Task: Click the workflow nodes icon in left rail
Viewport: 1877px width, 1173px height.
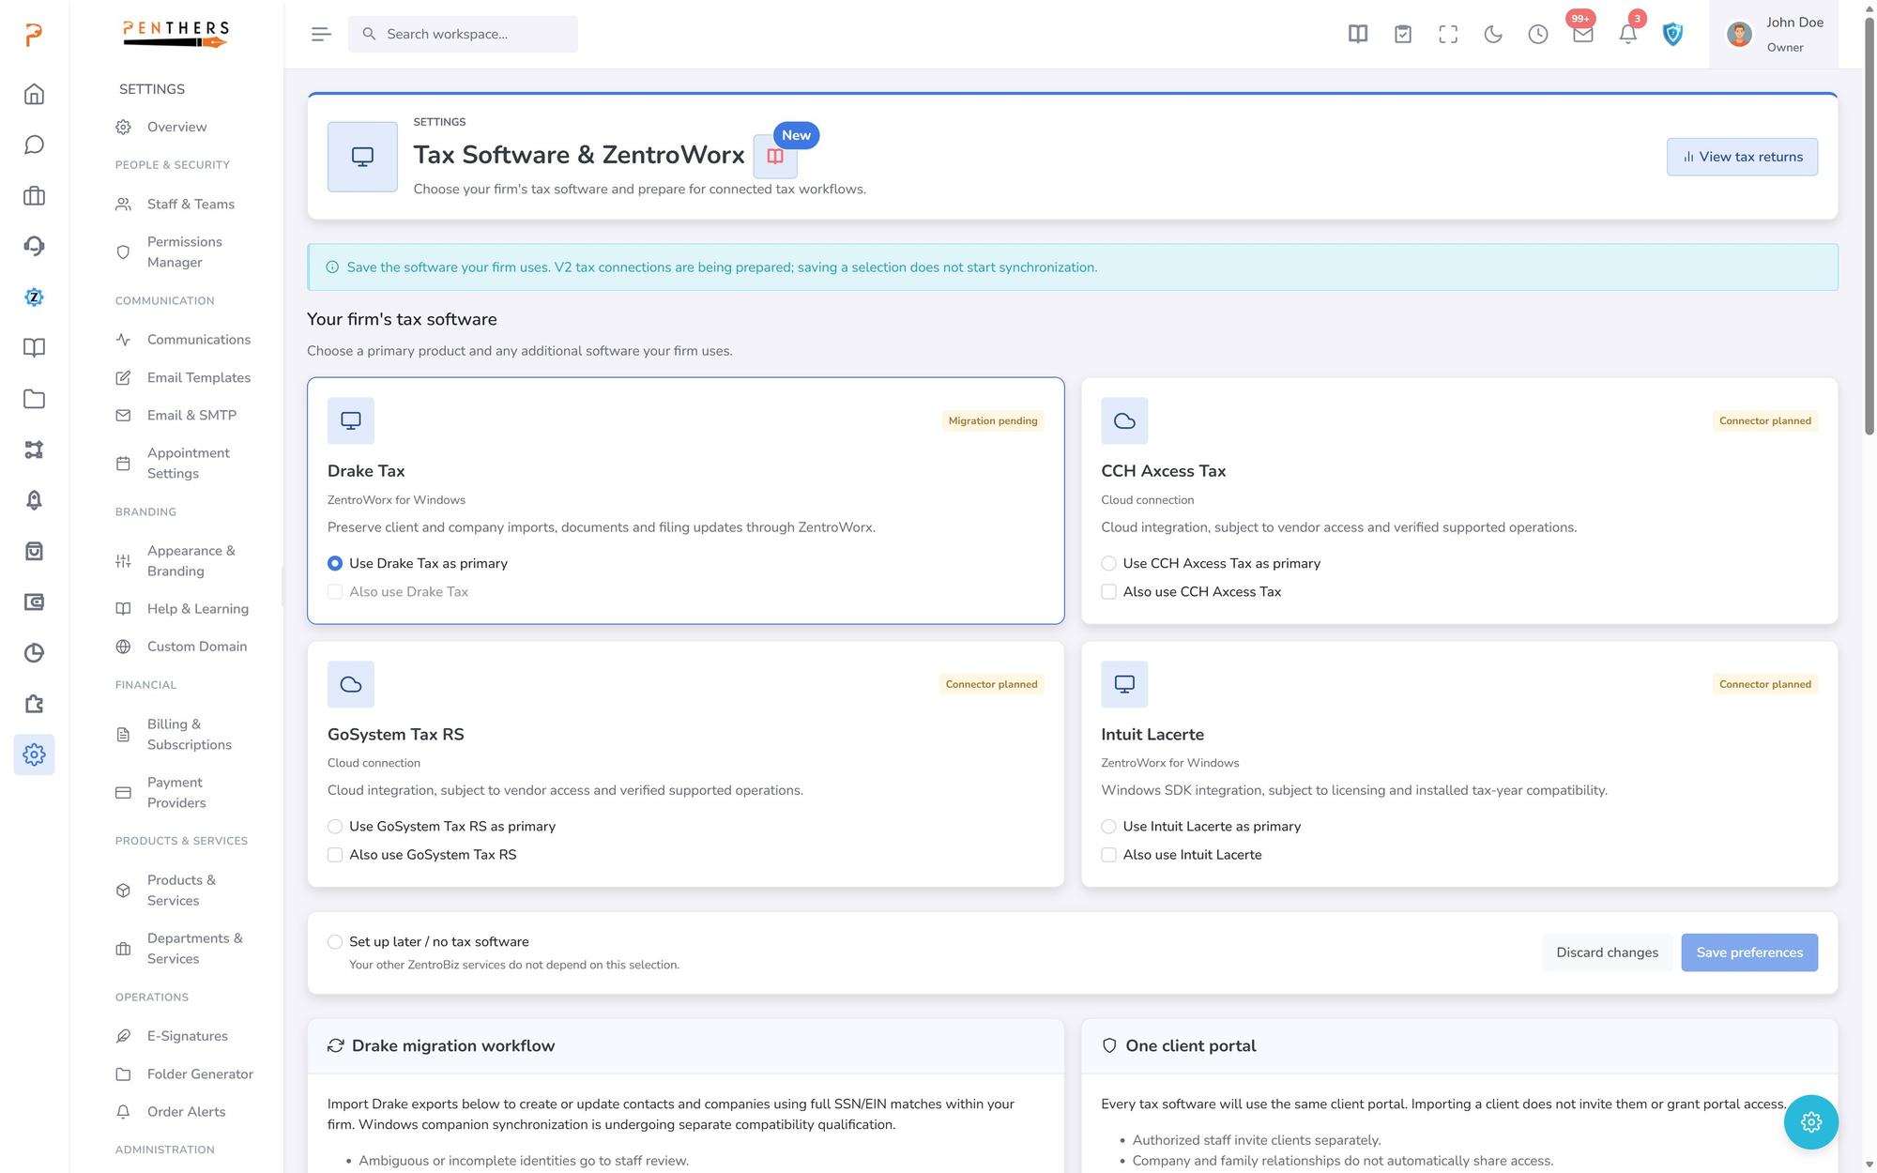Action: click(x=34, y=449)
